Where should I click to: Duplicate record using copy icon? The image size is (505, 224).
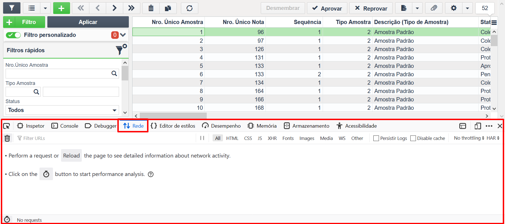(168, 8)
